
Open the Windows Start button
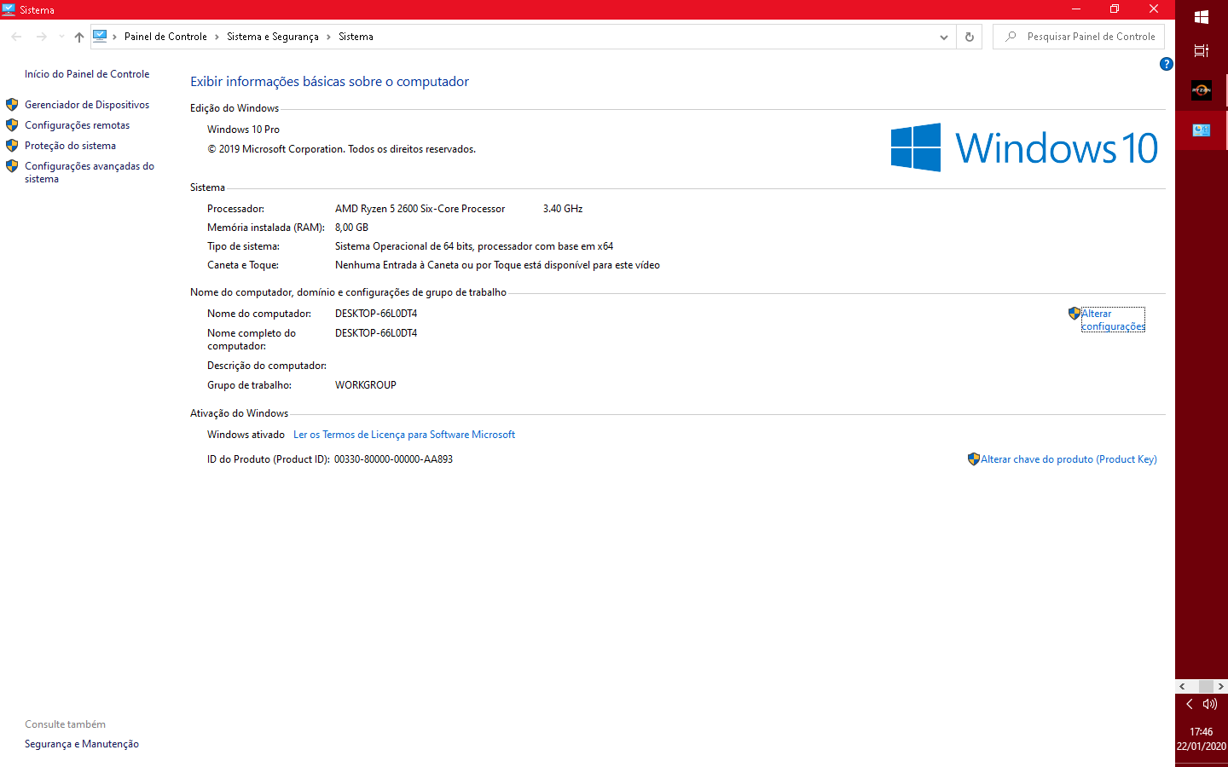(1202, 17)
